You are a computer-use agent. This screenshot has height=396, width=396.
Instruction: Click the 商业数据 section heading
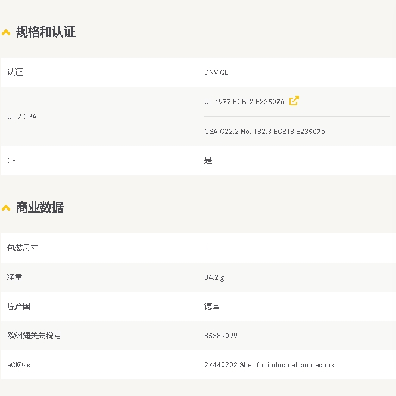40,208
